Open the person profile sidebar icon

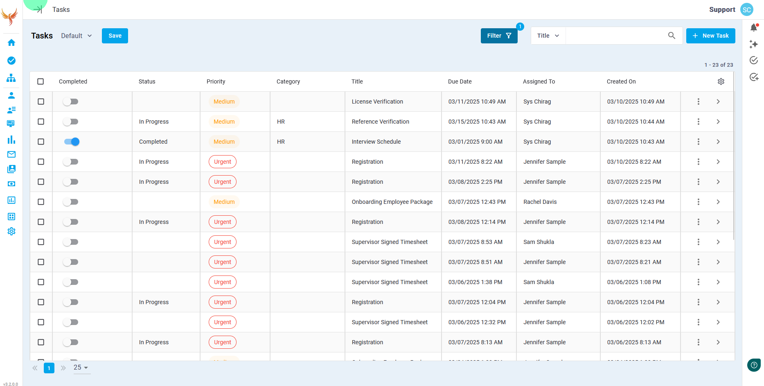coord(11,95)
